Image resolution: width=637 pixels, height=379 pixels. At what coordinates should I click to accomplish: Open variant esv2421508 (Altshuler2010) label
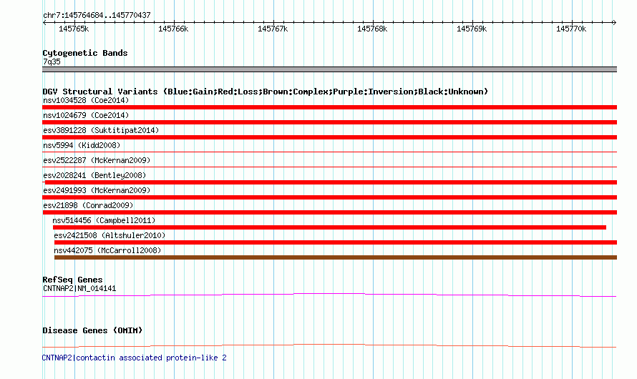pos(110,235)
